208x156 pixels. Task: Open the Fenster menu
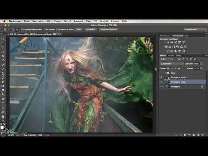(115, 21)
